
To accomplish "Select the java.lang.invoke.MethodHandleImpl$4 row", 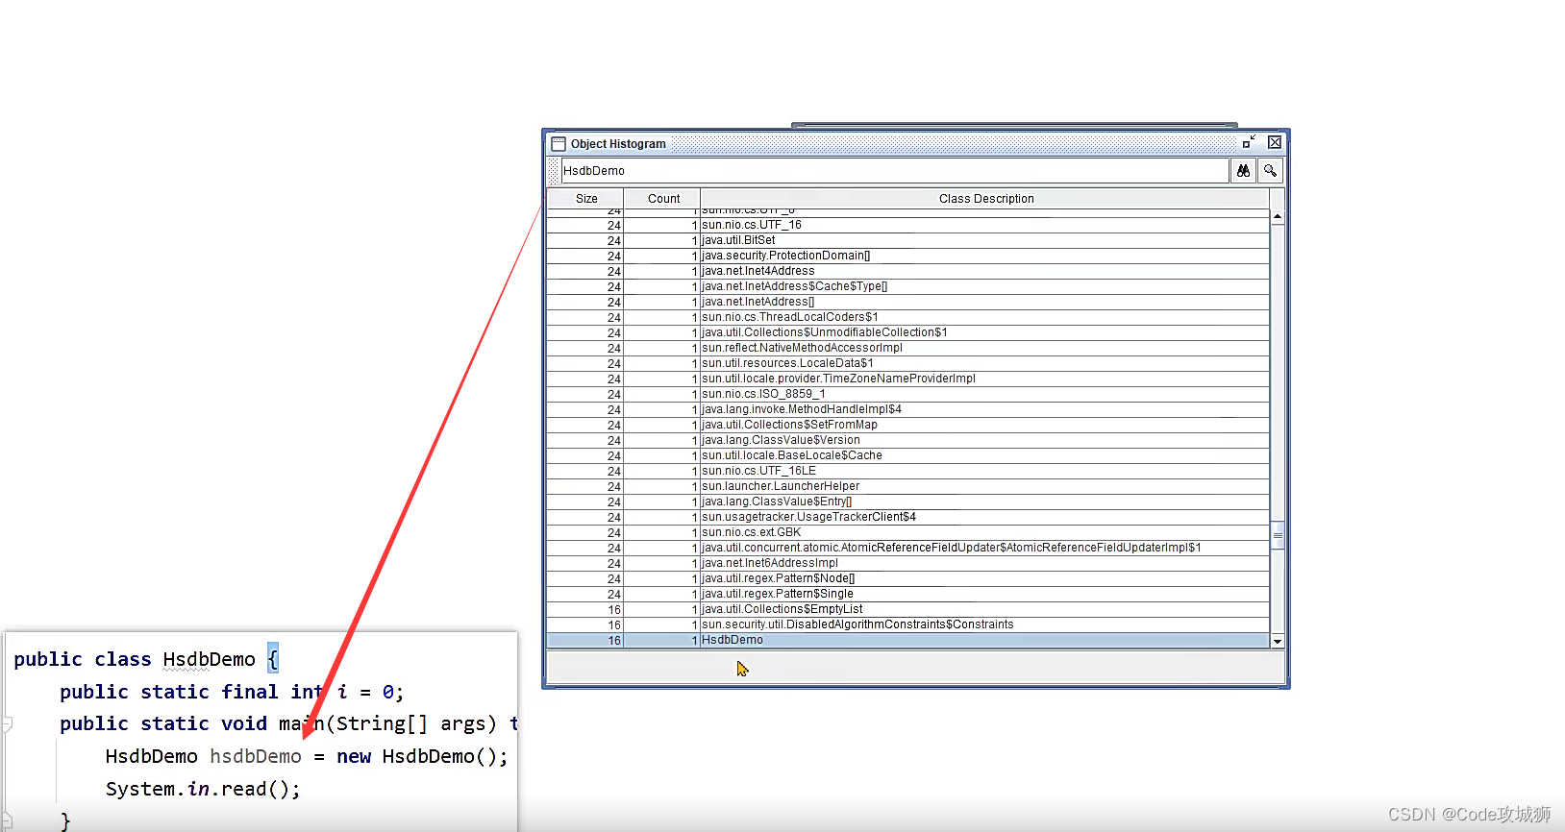I will tap(908, 409).
